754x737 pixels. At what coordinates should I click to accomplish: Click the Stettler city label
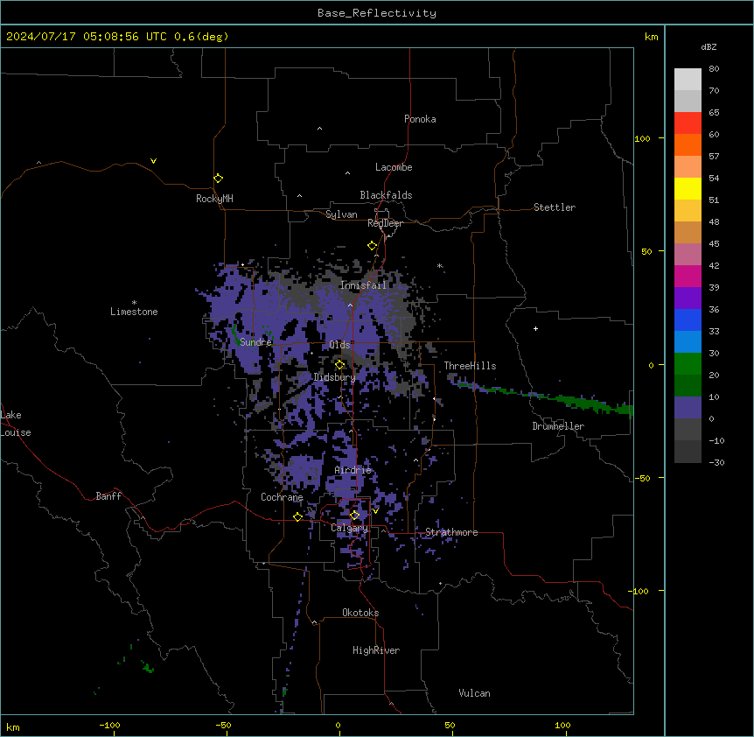coord(555,207)
